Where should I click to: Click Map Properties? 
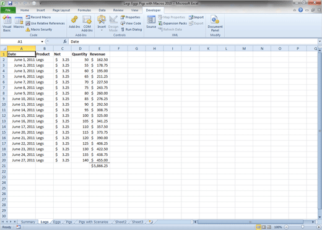(x=172, y=17)
